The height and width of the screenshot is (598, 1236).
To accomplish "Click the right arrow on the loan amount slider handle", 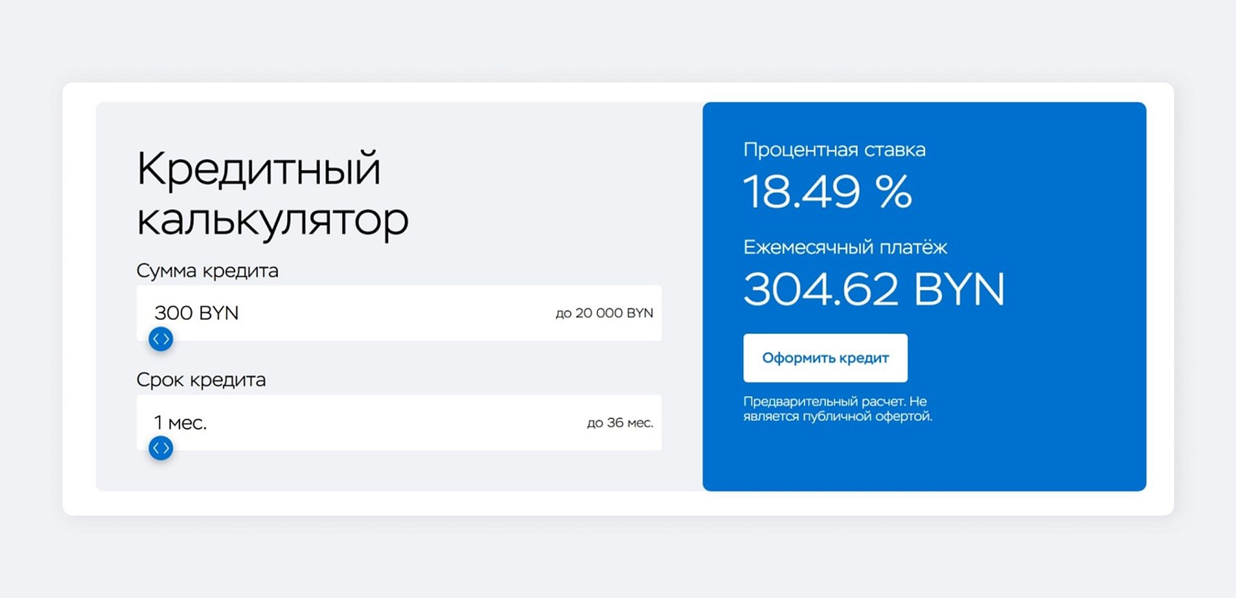I will [x=165, y=339].
